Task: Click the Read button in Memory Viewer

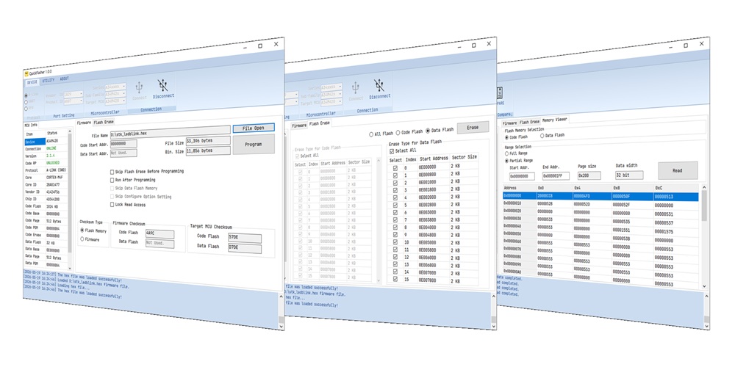Action: (678, 171)
